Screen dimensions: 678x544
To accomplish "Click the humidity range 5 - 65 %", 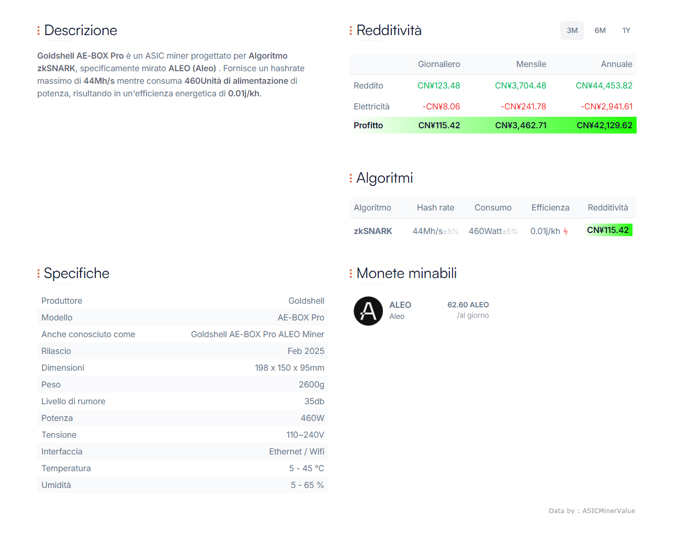I will pos(308,485).
